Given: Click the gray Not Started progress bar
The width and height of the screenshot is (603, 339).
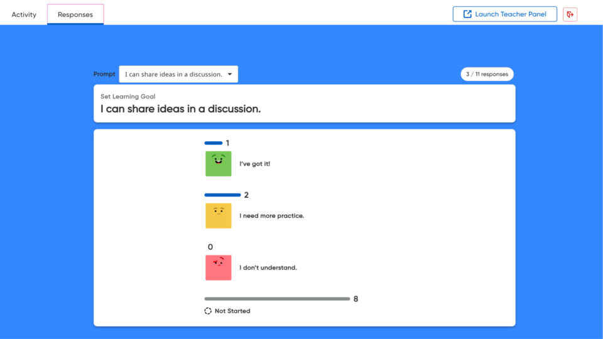Looking at the screenshot, I should tap(277, 299).
